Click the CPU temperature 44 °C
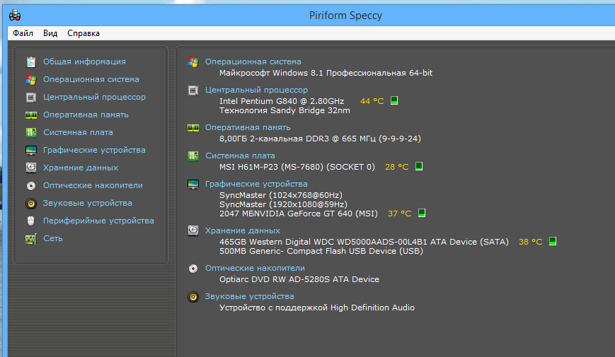615x357 pixels. pos(372,101)
